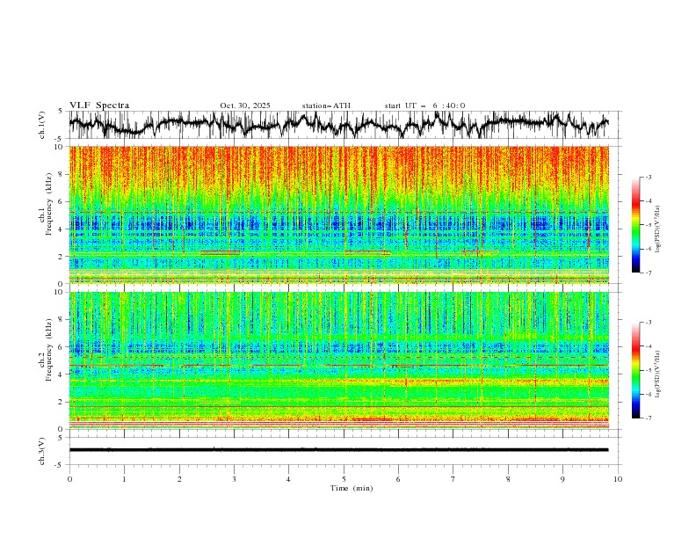The height and width of the screenshot is (538, 696).
Task: Click the 'start UT = 6 :40: 0' text
Action: (x=424, y=105)
